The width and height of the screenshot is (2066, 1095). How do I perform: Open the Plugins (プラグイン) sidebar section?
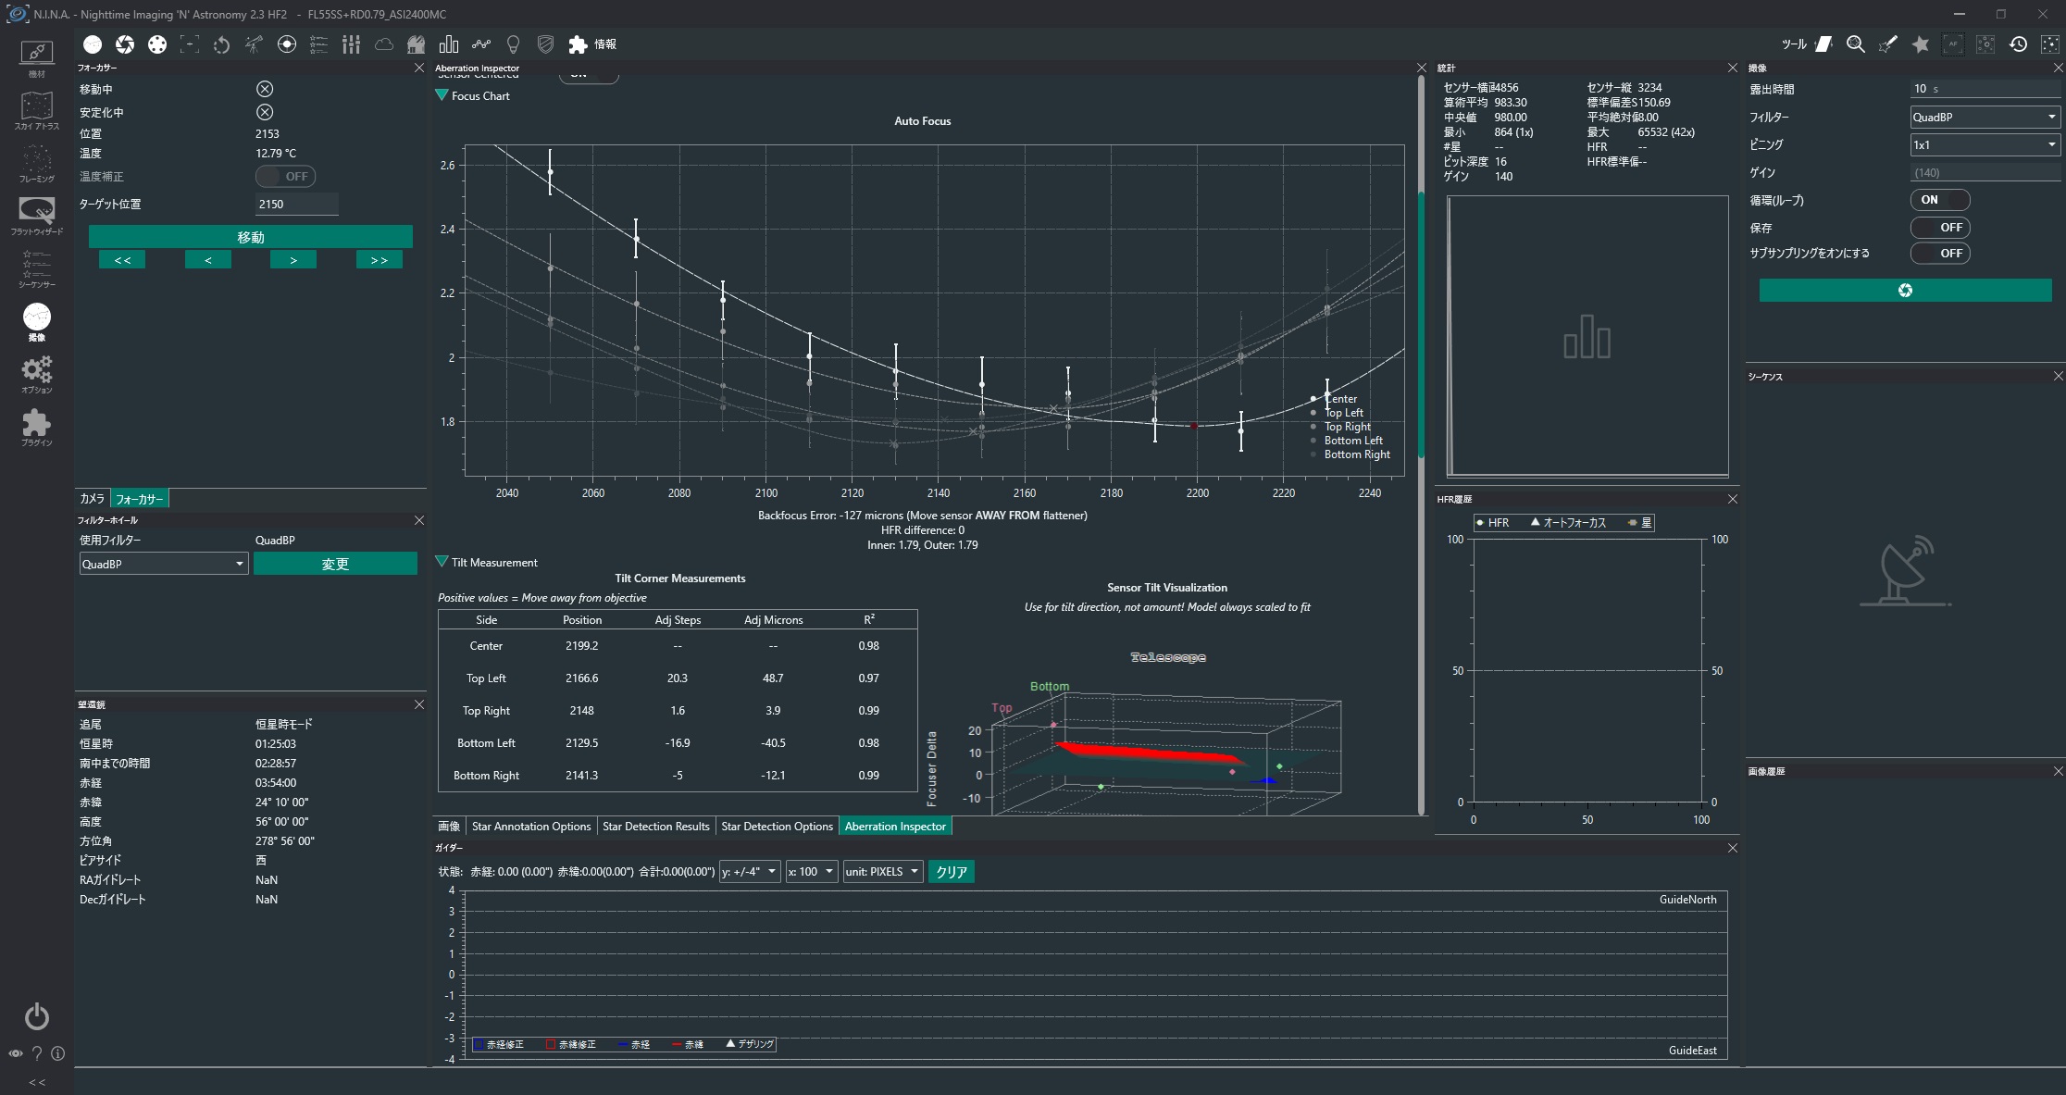click(x=36, y=428)
